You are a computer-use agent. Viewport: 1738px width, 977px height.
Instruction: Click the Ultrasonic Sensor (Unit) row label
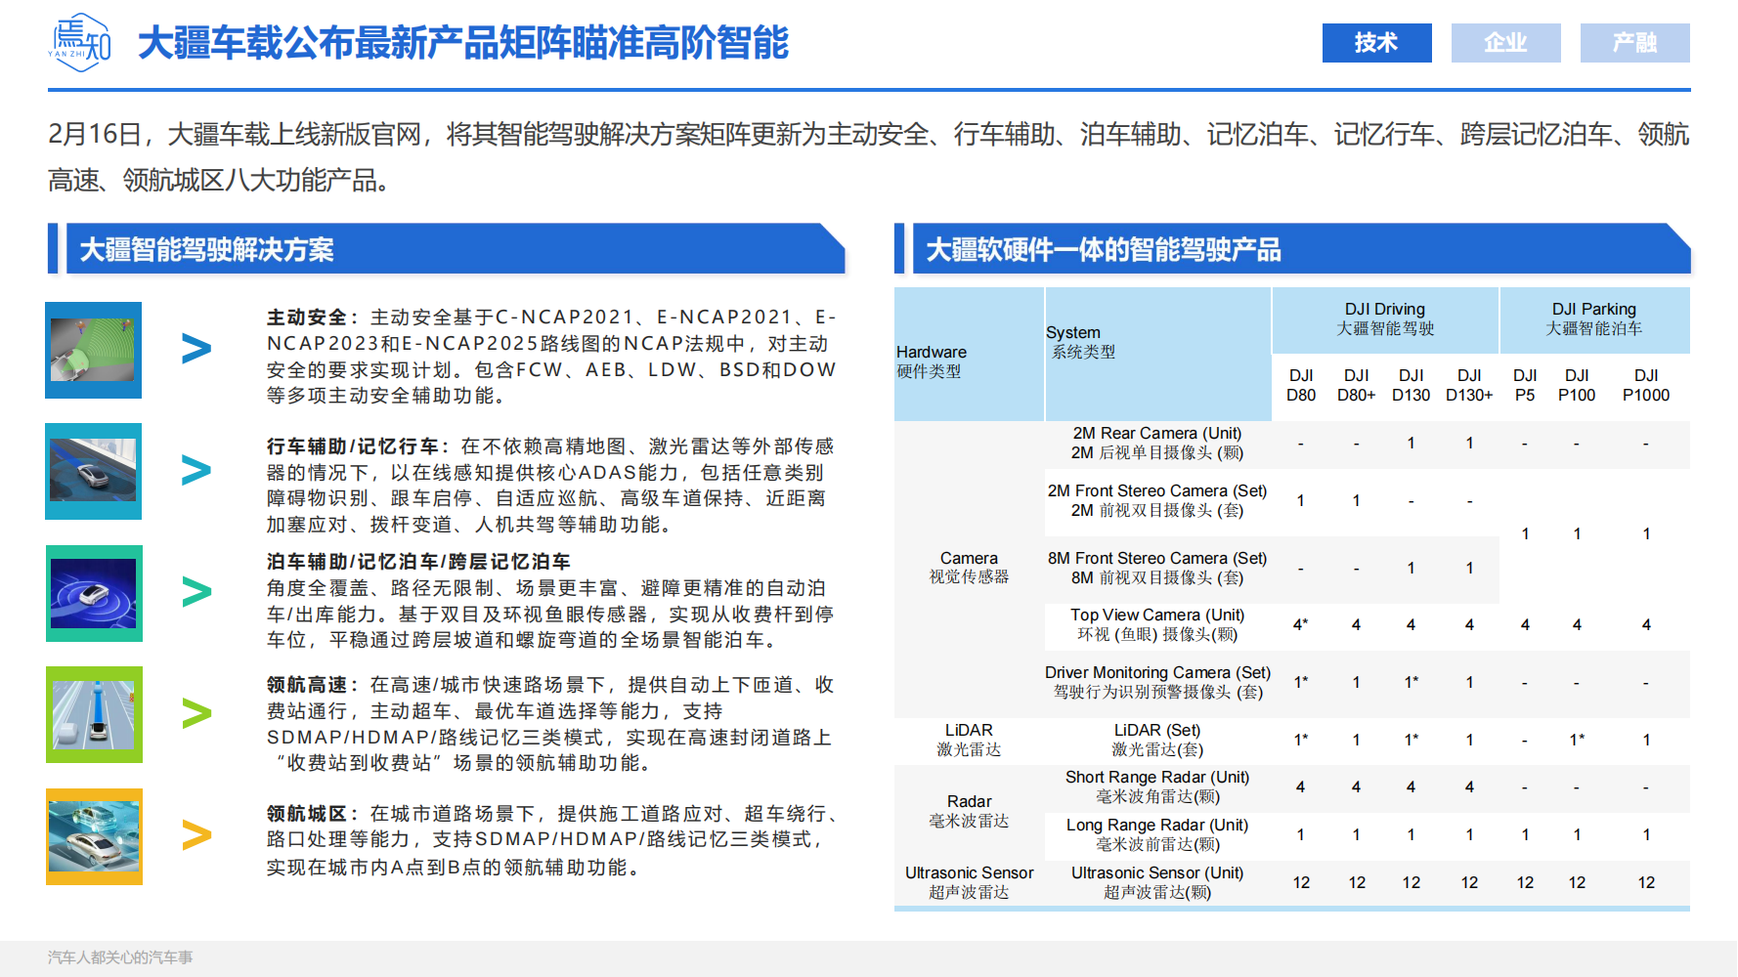pyautogui.click(x=1157, y=882)
